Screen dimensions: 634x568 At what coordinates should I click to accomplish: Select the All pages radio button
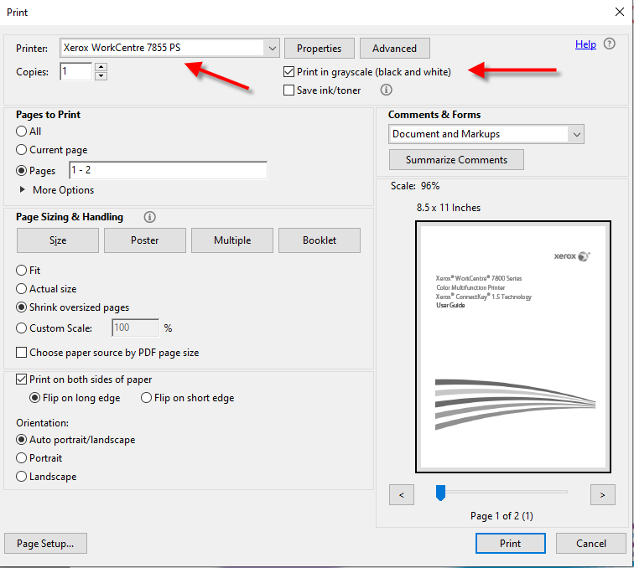(22, 132)
